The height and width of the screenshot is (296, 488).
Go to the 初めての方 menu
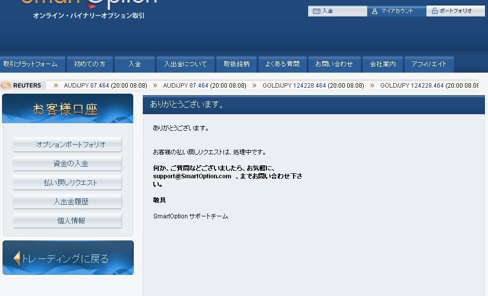point(90,64)
